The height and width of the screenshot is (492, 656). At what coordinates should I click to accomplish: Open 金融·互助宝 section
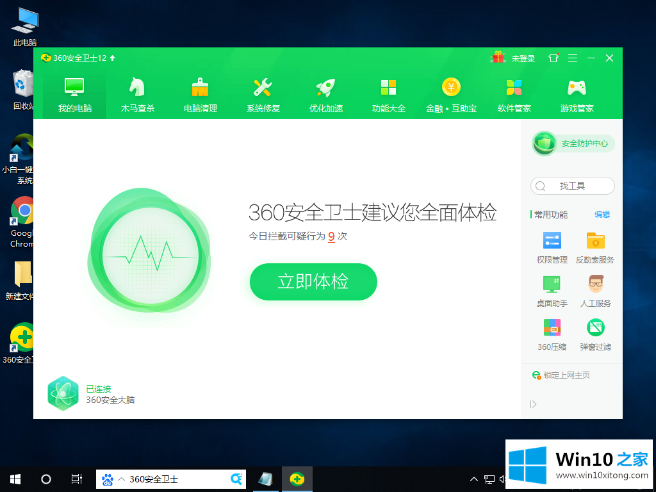click(451, 95)
